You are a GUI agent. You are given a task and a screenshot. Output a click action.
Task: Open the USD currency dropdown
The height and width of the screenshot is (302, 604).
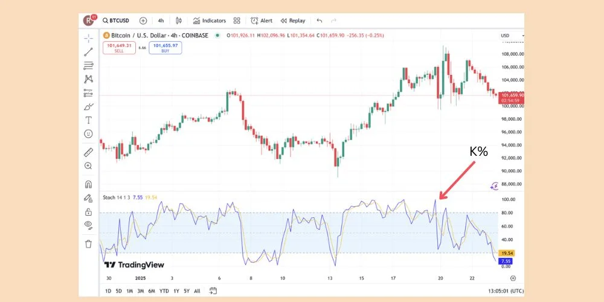point(508,36)
